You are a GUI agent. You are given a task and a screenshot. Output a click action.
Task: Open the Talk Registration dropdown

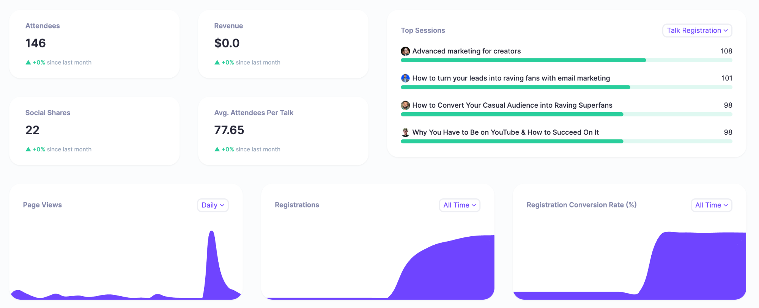[x=697, y=31]
